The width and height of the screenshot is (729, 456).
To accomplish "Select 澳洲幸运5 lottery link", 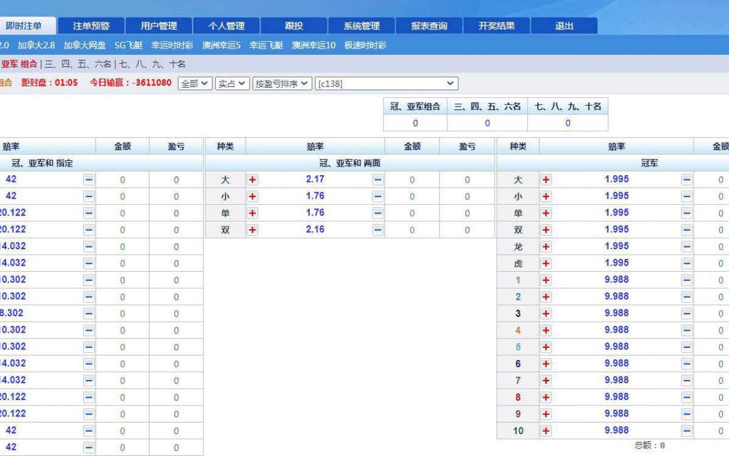I will point(221,45).
